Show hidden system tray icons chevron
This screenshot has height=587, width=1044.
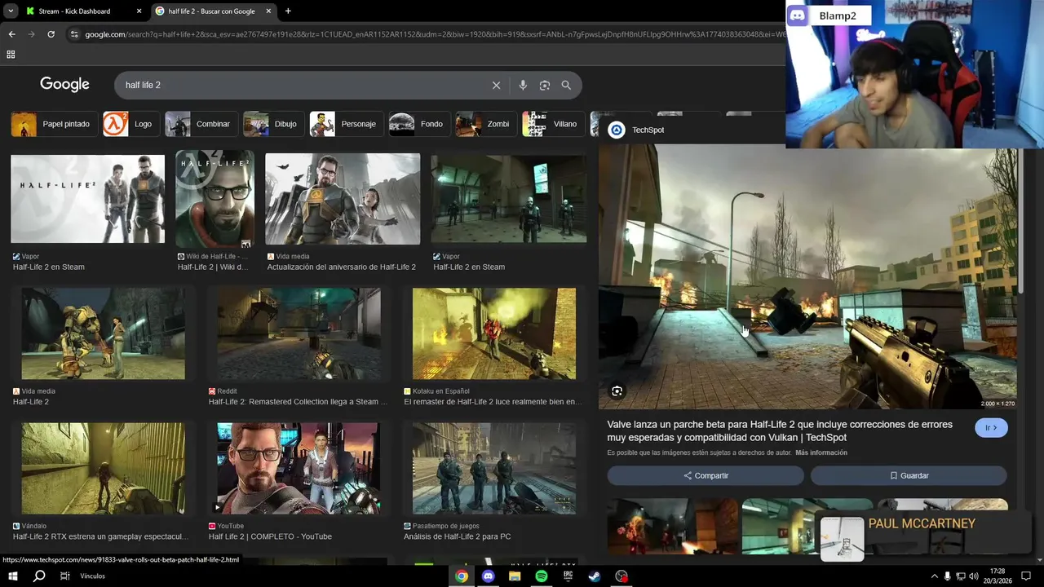pos(934,576)
